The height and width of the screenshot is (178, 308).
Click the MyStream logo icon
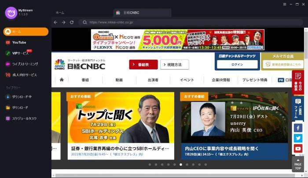pyautogui.click(x=11, y=13)
